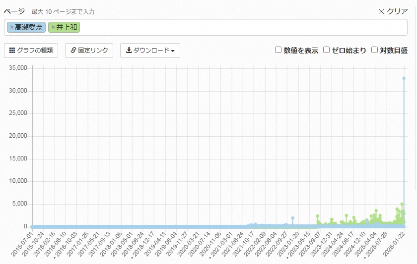This screenshot has height=264, width=417.
Task: Enable the 対数目盛 logarithmic scale checkbox
Action: pos(375,50)
